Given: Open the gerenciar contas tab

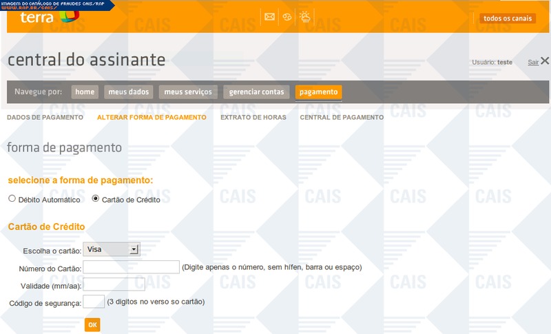Looking at the screenshot, I should pos(256,92).
